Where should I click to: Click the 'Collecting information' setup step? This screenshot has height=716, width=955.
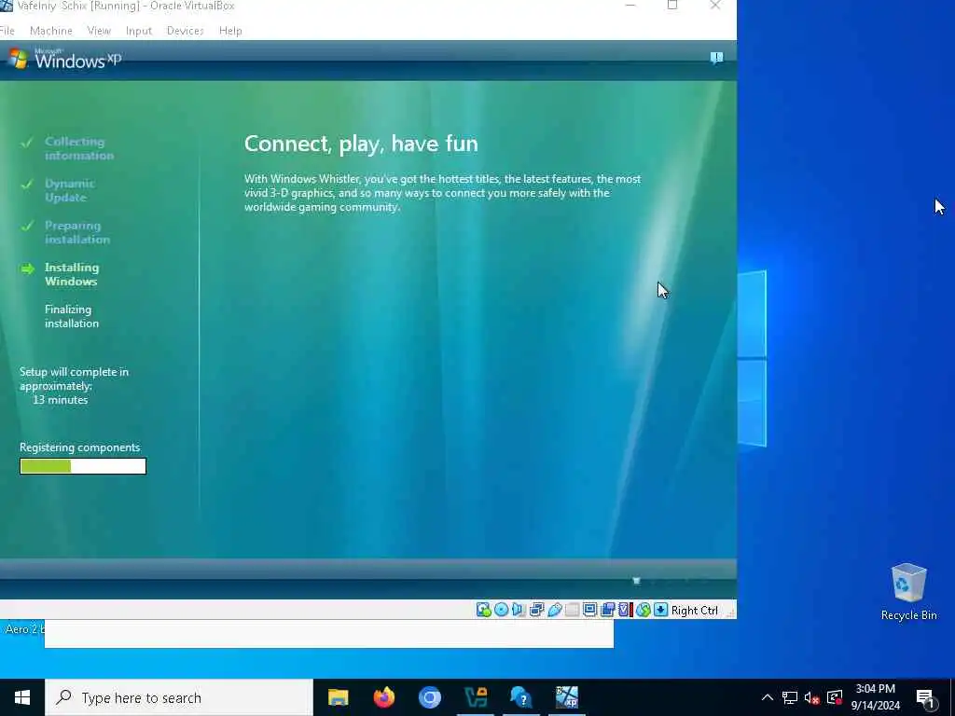tap(78, 148)
